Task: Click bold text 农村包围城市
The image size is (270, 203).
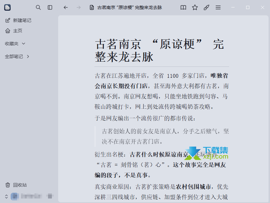Action: coord(193,187)
